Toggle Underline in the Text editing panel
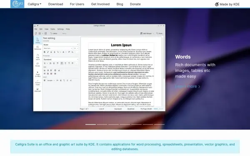This screenshot has width=250, height=156. click(51, 52)
